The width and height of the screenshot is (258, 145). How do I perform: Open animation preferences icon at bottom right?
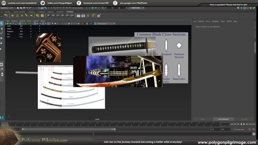tap(254, 129)
